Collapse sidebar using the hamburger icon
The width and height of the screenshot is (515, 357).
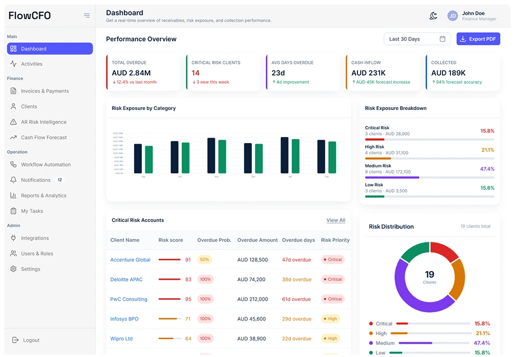coord(87,16)
